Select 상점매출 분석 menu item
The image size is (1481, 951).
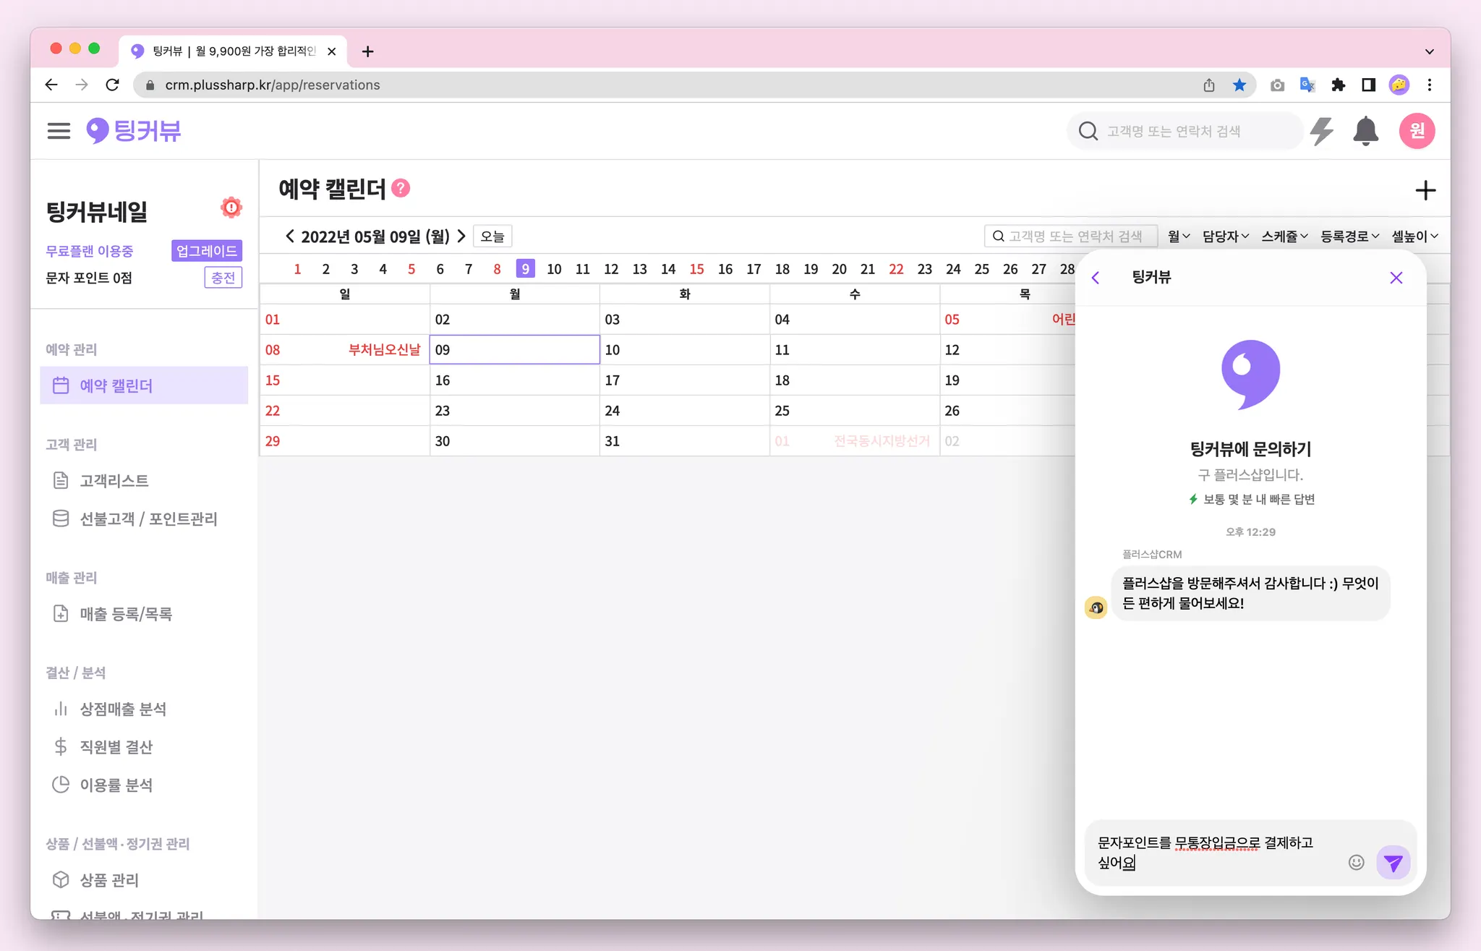(122, 709)
